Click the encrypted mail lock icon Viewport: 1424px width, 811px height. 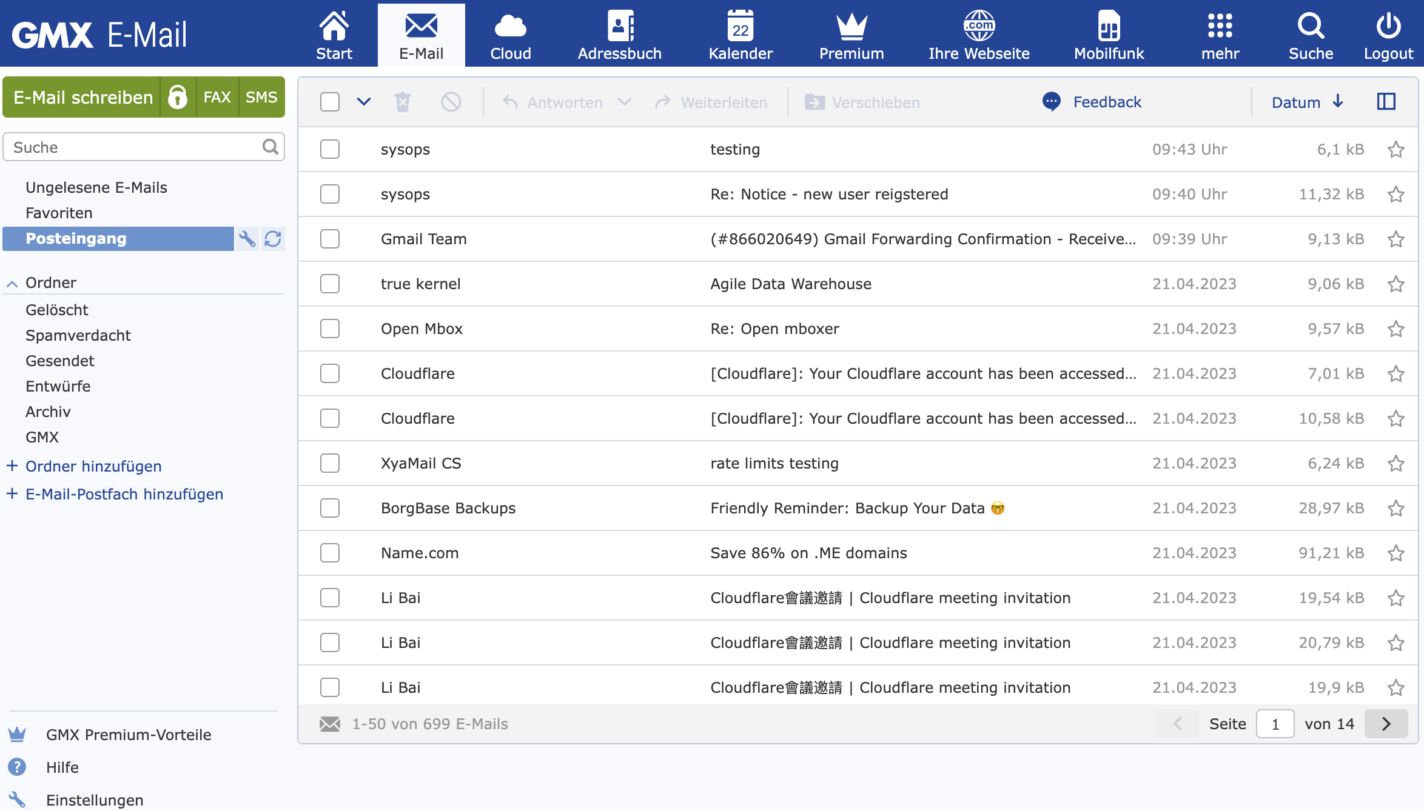[x=178, y=97]
